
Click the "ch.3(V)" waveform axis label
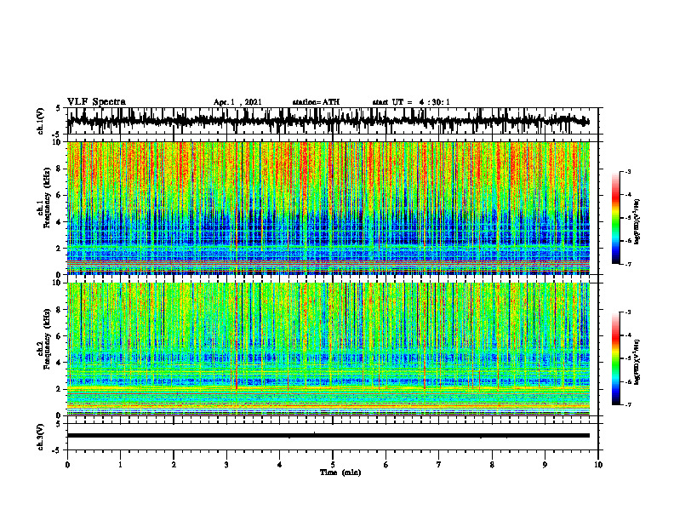click(40, 438)
